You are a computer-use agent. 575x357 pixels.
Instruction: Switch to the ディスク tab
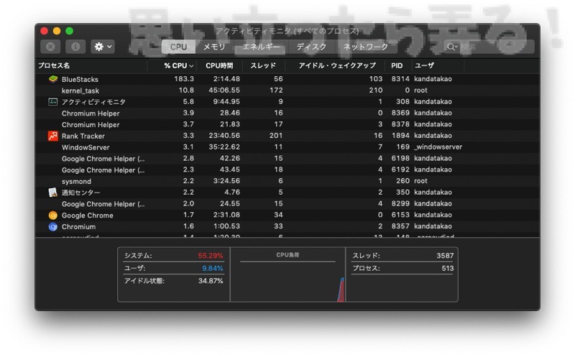click(x=311, y=47)
